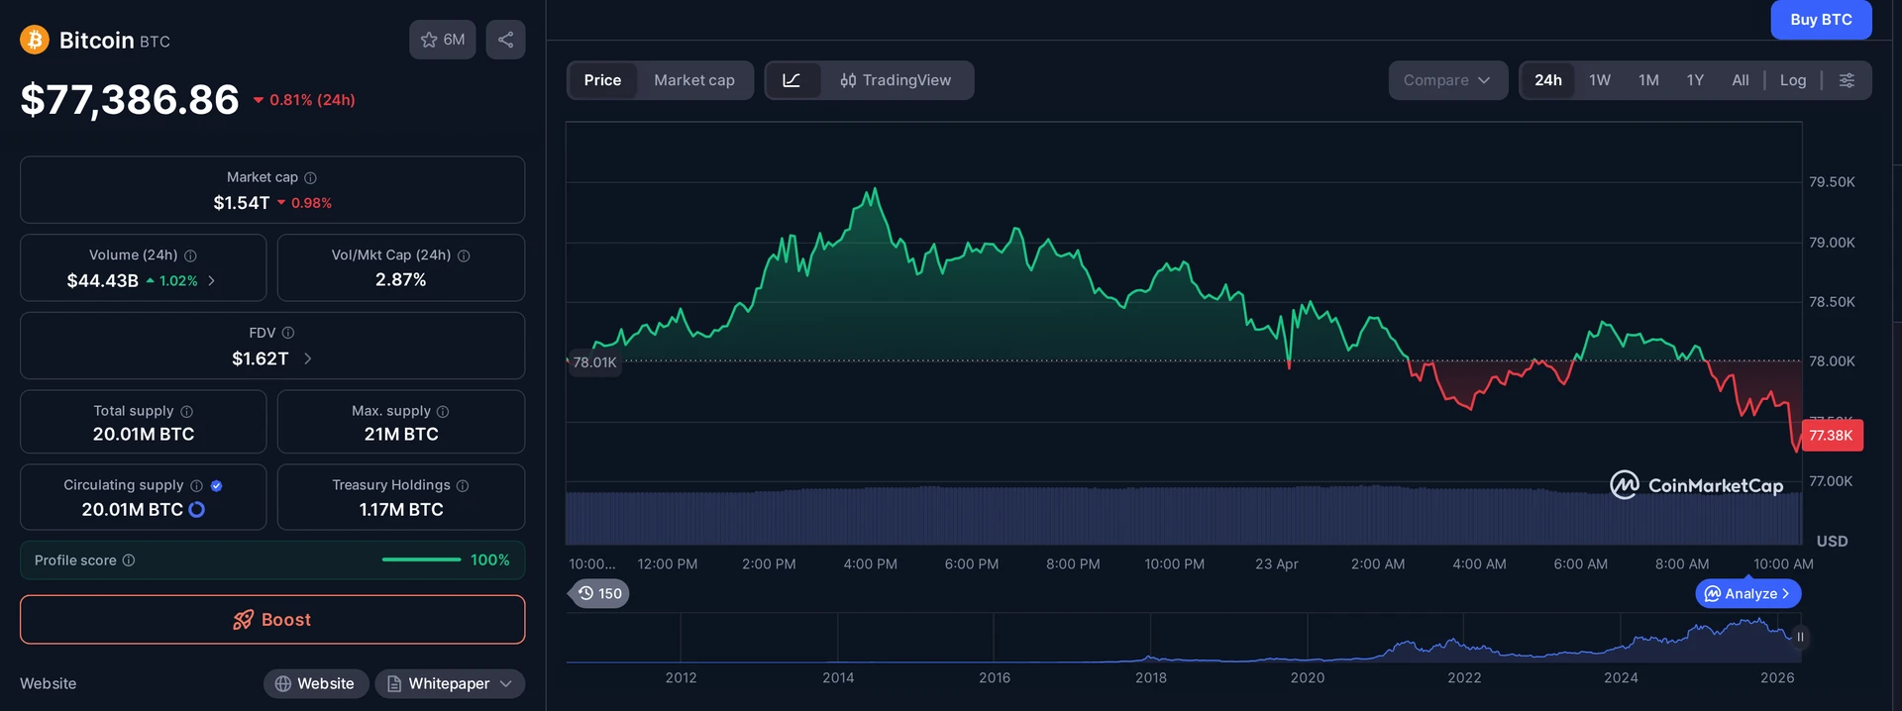
Task: Select the 24h time range
Action: [1548, 80]
